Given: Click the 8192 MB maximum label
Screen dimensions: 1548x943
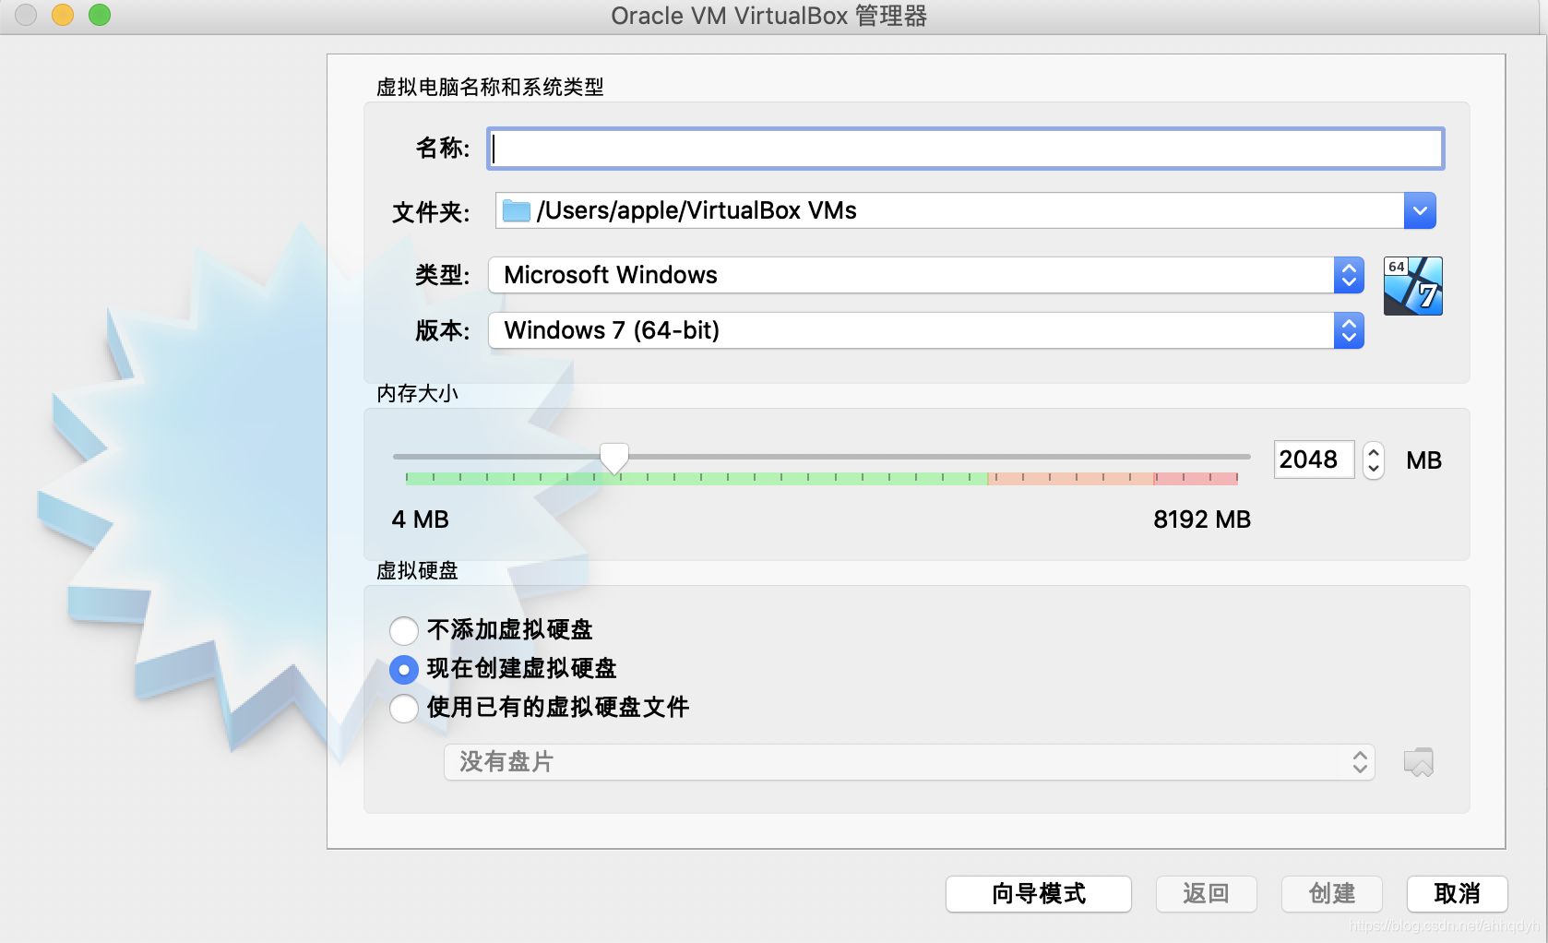Looking at the screenshot, I should pos(1202,519).
